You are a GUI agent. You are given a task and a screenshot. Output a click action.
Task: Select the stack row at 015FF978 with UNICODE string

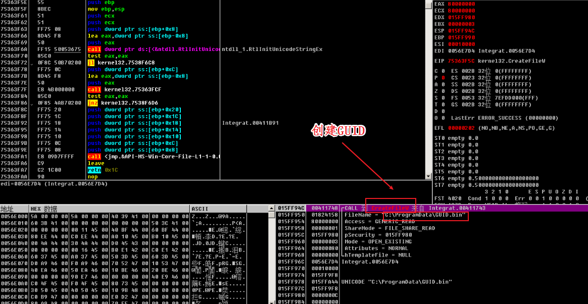432,282
